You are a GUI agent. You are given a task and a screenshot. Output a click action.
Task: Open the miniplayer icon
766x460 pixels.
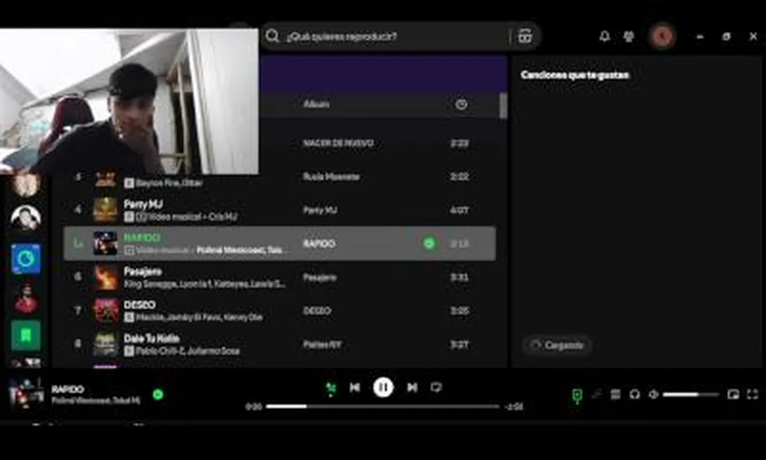click(733, 395)
